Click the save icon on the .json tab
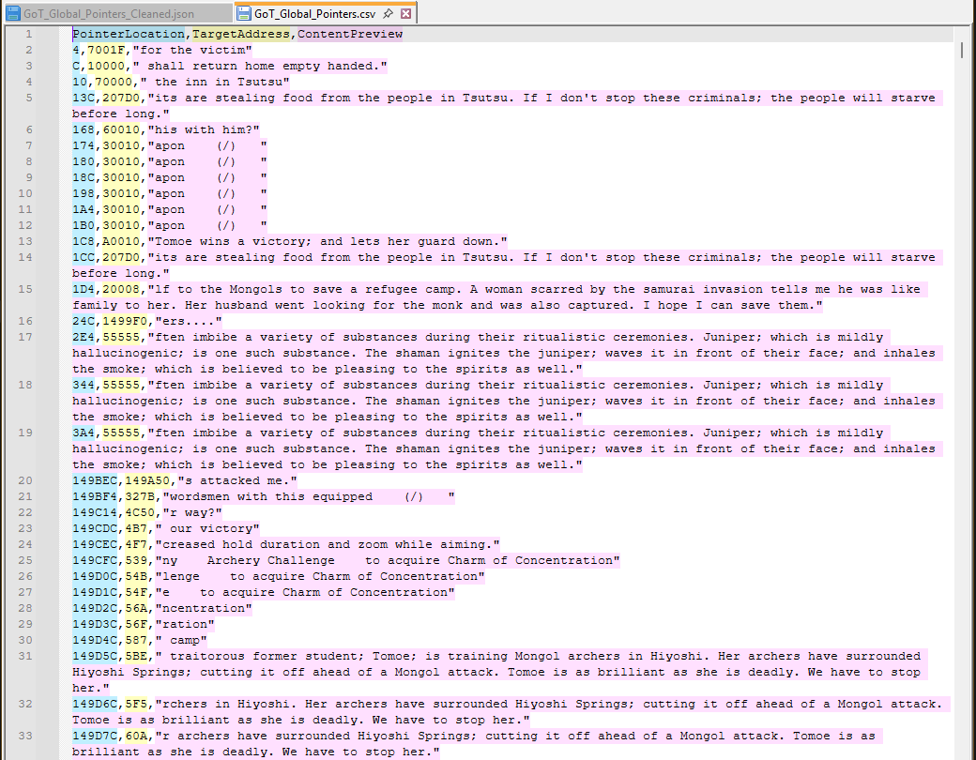The height and width of the screenshot is (760, 976). click(x=14, y=13)
